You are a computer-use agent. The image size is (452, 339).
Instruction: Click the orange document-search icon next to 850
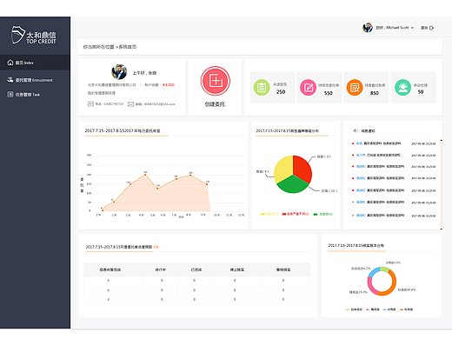(355, 87)
